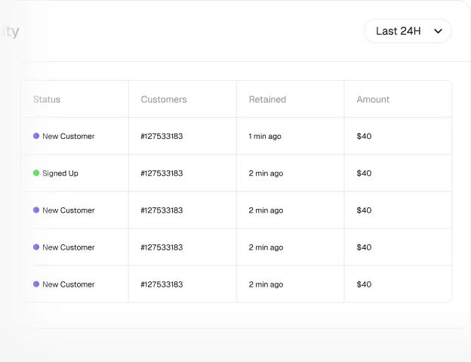Viewport: 471px width, 362px height.
Task: Select the Retained column header
Action: coord(267,100)
